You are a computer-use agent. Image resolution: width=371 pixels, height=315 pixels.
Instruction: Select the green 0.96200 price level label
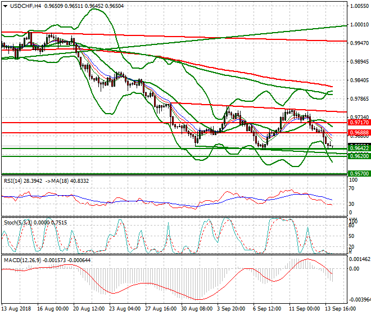(x=359, y=156)
